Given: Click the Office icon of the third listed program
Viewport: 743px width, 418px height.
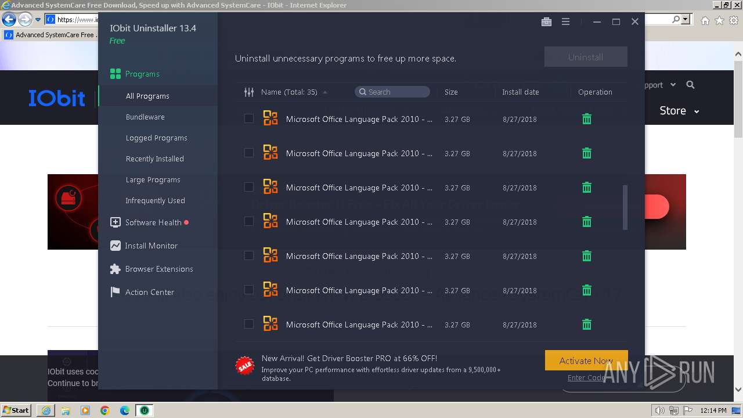Looking at the screenshot, I should coord(270,187).
